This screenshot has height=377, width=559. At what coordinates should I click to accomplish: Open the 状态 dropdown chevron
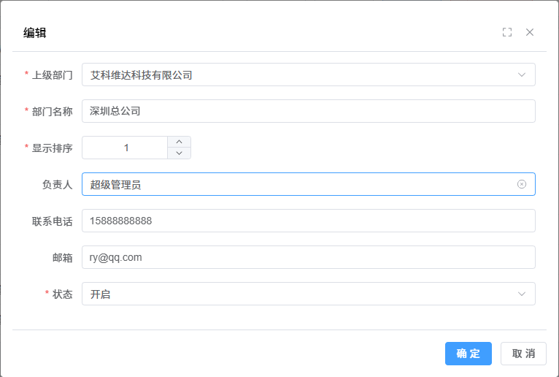522,294
